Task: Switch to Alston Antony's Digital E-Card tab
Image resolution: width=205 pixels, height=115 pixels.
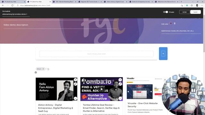Action: pyautogui.click(x=116, y=2)
